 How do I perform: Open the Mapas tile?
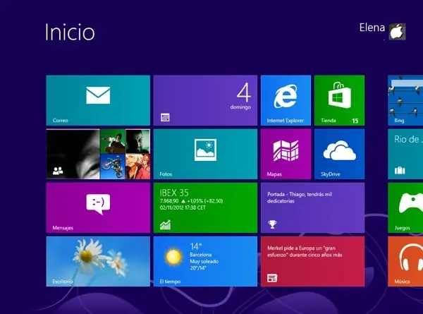coord(286,154)
